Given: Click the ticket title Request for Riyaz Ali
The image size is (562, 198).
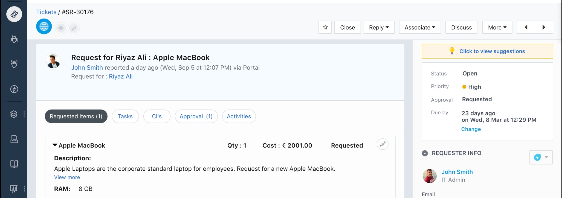Looking at the screenshot, I should click(140, 57).
